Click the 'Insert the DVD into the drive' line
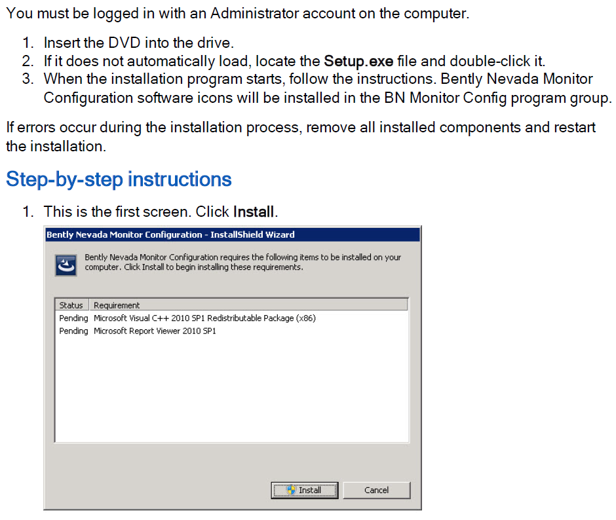Viewport: 616px width, 520px height. click(x=139, y=43)
